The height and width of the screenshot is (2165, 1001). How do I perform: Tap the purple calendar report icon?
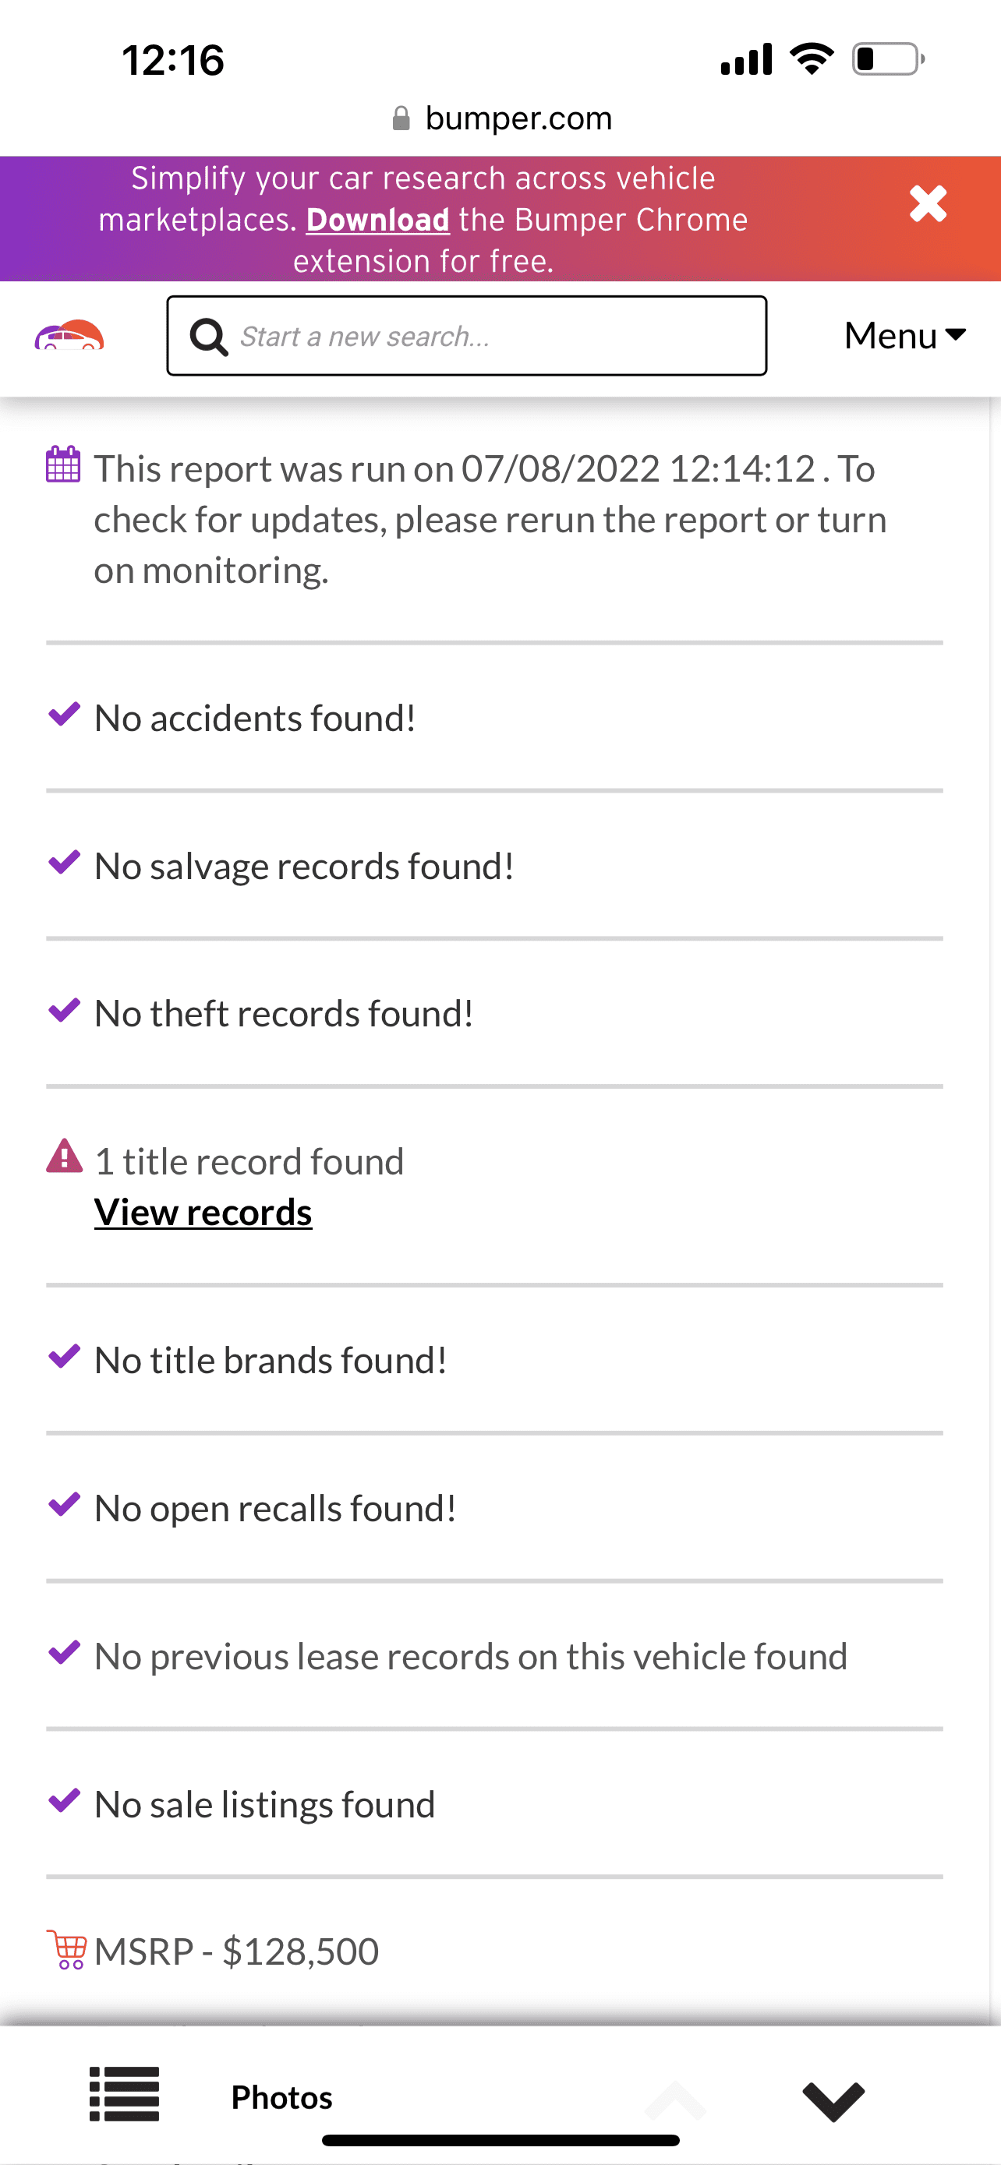click(63, 464)
